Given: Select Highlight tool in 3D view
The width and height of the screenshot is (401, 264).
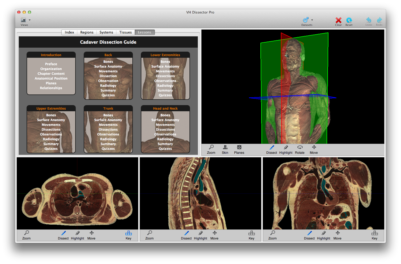Looking at the screenshot, I should [286, 149].
